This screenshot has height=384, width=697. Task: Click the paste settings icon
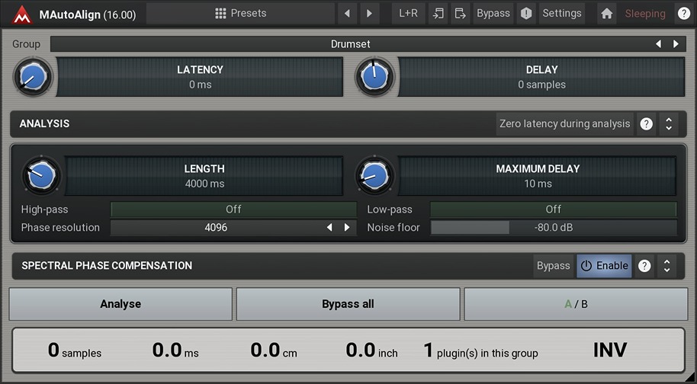tap(460, 14)
